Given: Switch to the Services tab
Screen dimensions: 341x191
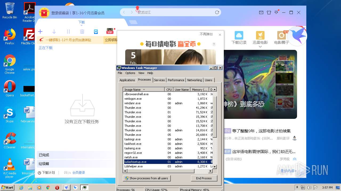Looking at the screenshot, I should coord(159,80).
